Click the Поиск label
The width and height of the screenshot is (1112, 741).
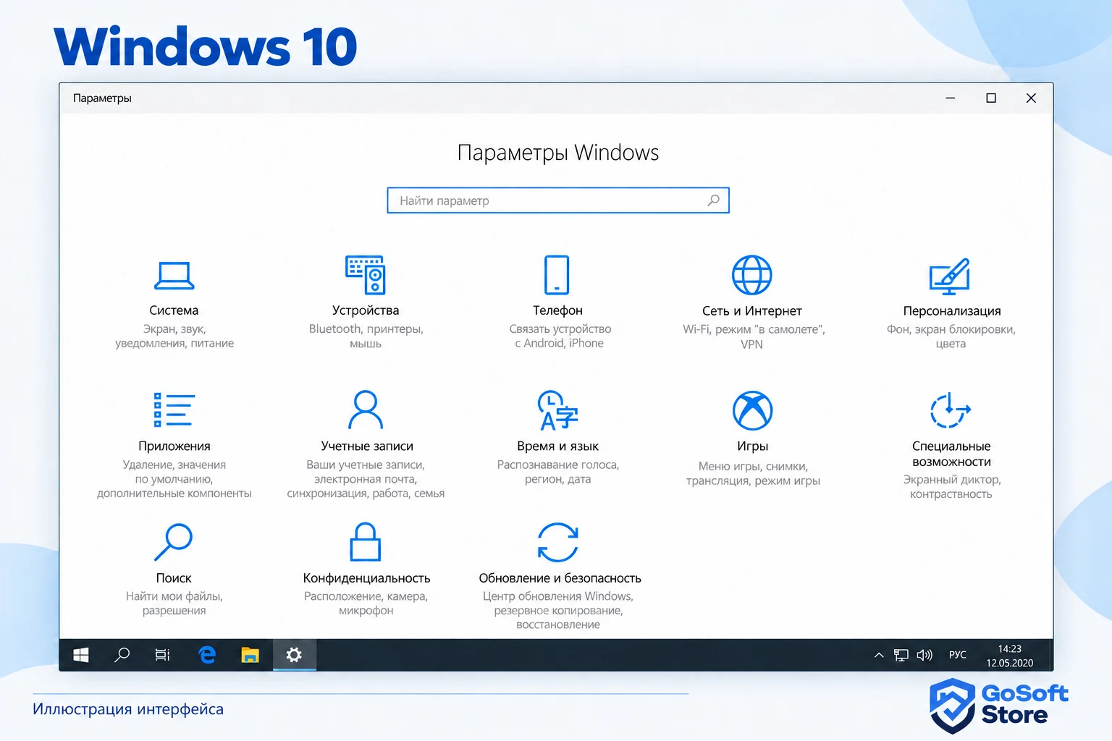(x=174, y=578)
